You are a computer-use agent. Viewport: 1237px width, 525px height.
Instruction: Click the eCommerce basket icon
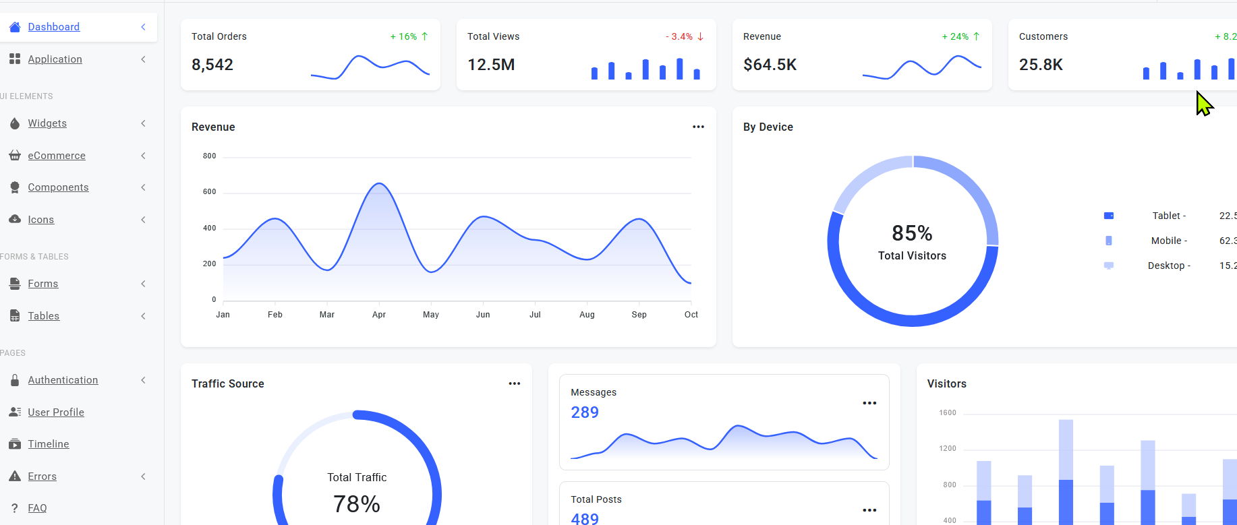(x=15, y=156)
